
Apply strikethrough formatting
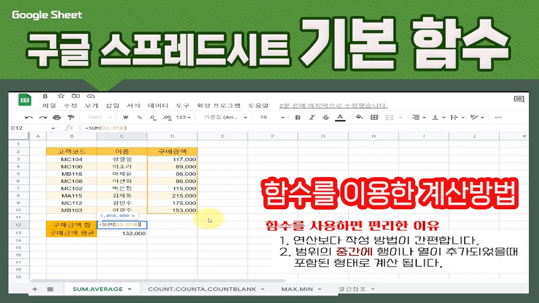pos(326,117)
